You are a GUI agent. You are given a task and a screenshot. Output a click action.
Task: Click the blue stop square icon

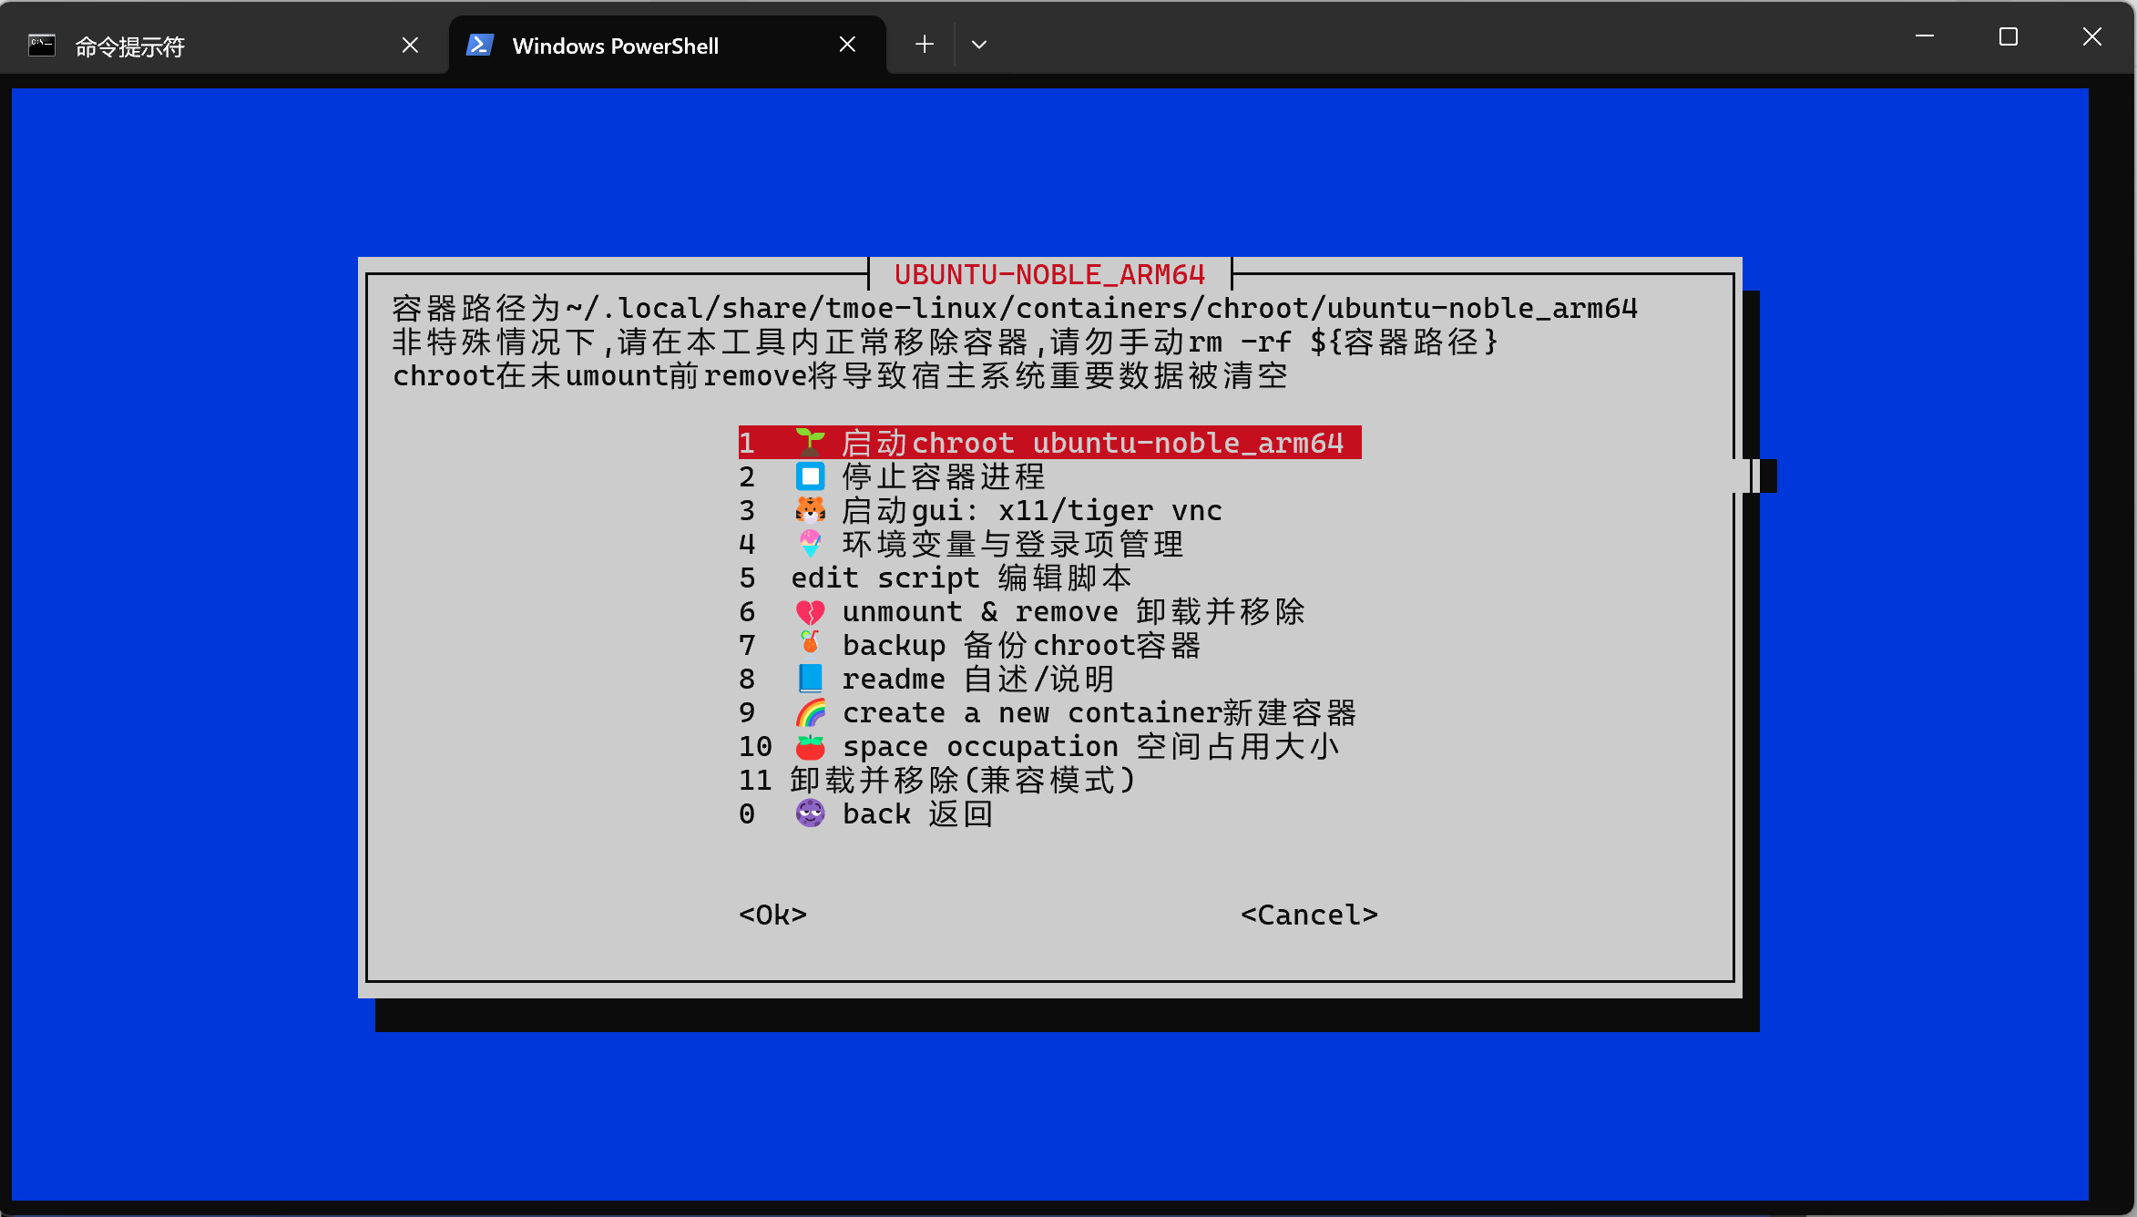point(810,476)
